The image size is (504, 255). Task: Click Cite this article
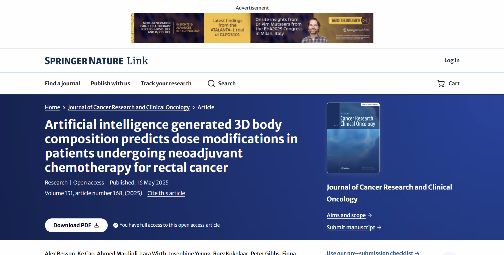click(166, 193)
